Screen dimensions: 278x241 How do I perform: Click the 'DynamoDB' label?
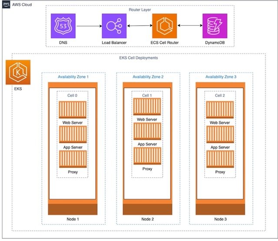tap(215, 43)
